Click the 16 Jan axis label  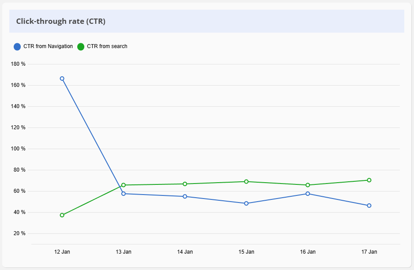pos(308,252)
